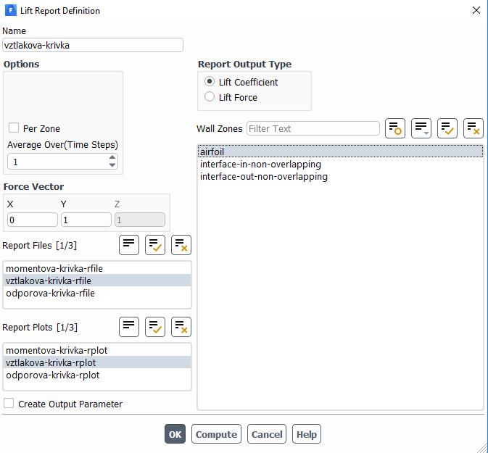
Task: Open the Wall Zones list toggle-tree icon
Action: click(421, 128)
